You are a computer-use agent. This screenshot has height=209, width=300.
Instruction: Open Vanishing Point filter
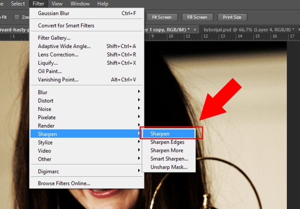click(87, 80)
